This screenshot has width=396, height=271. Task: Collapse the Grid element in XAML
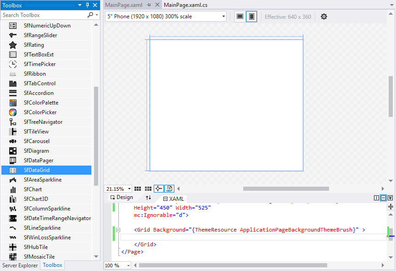118,230
